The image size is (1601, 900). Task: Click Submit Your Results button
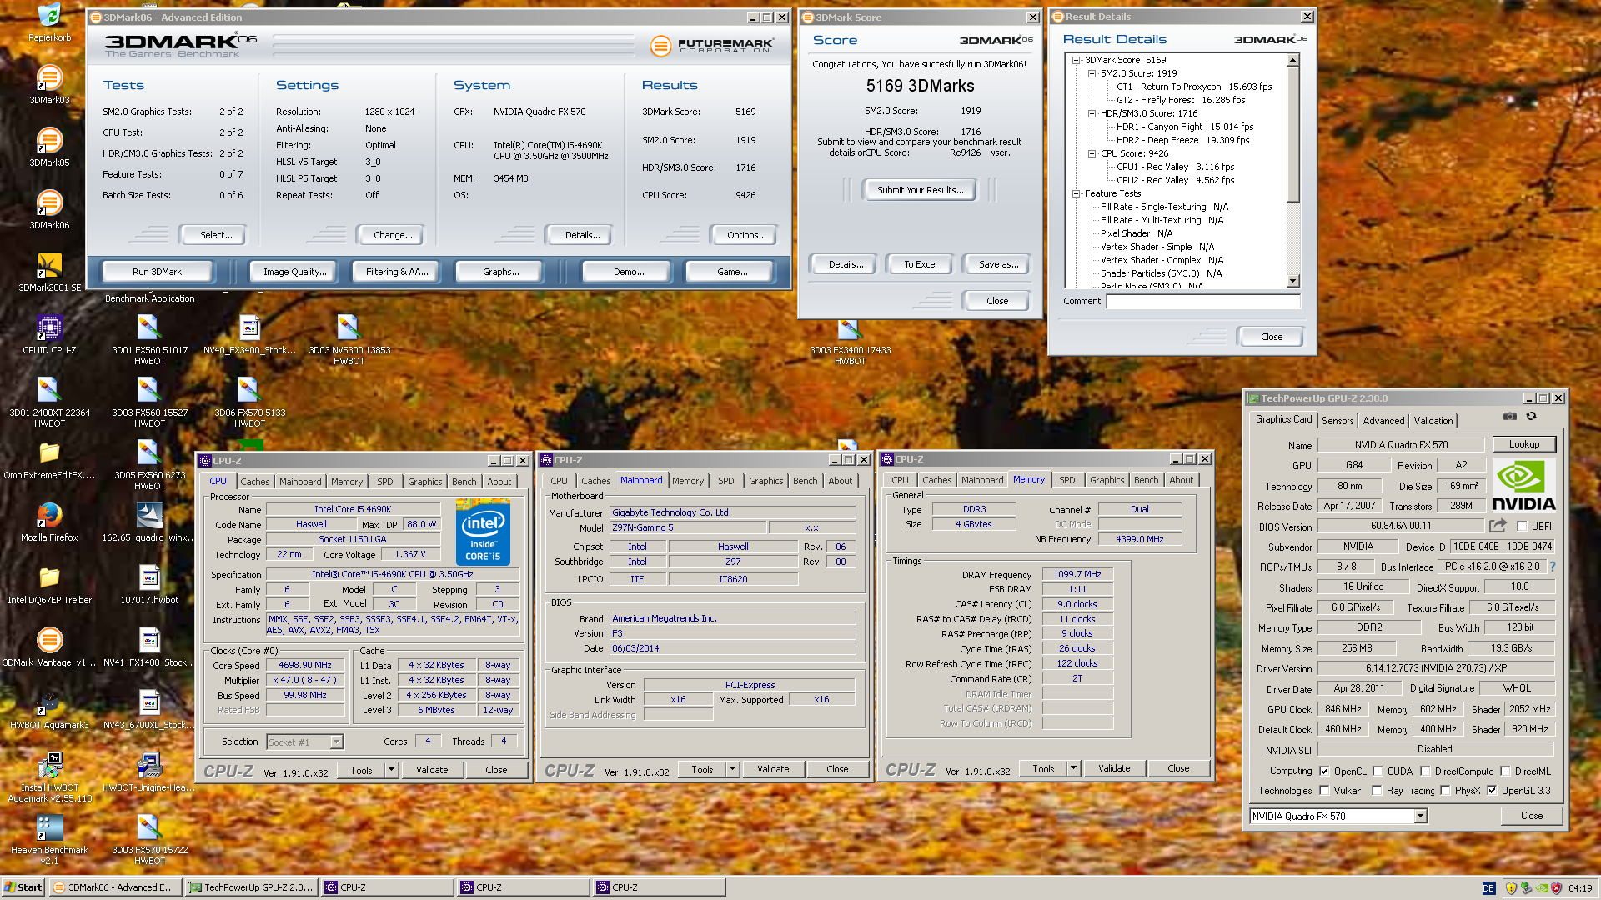click(x=920, y=190)
